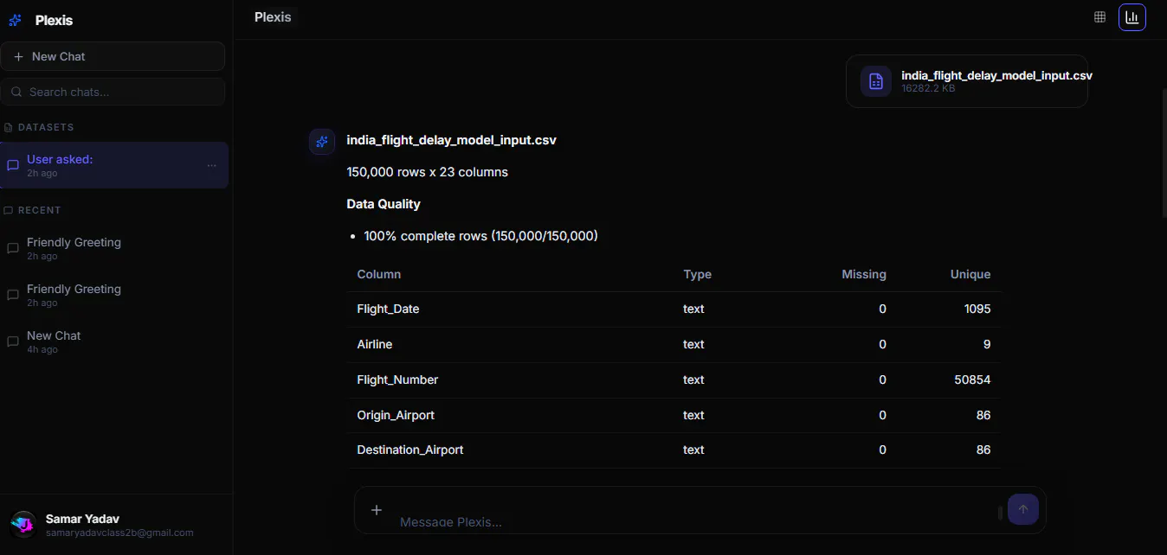This screenshot has height=555, width=1167.
Task: Click the Plexis header title
Action: [x=273, y=16]
